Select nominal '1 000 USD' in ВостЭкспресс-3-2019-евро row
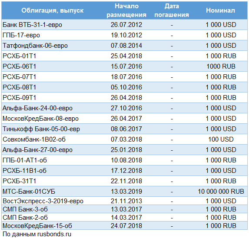249x238 pixels. [x=221, y=201]
